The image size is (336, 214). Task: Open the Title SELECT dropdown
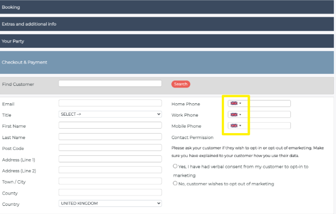coord(110,114)
